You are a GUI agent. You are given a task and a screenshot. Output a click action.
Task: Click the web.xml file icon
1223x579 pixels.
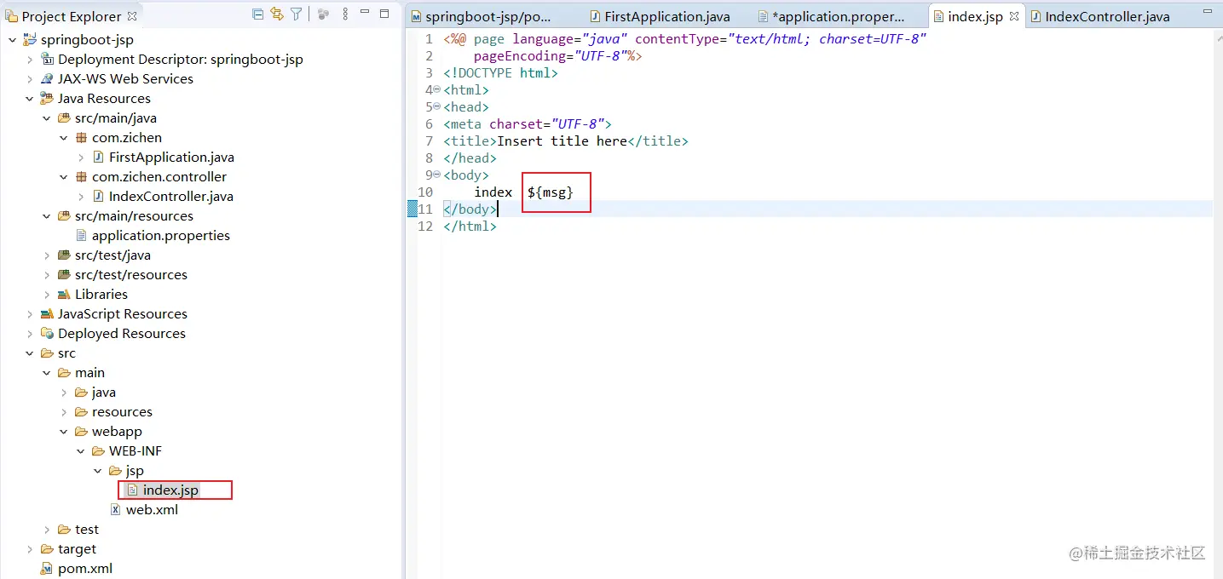click(x=116, y=510)
